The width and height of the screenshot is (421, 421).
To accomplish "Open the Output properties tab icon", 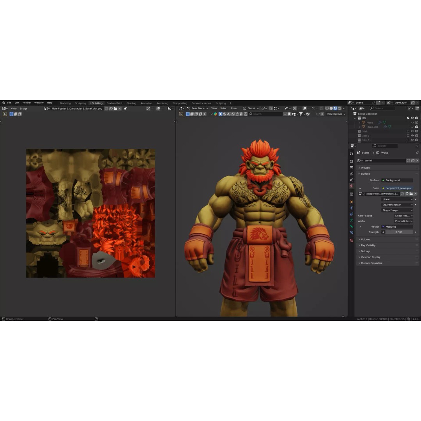I will click(352, 167).
